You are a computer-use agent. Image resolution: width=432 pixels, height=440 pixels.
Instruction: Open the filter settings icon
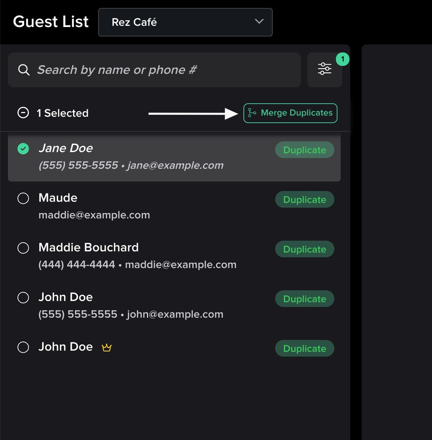324,69
